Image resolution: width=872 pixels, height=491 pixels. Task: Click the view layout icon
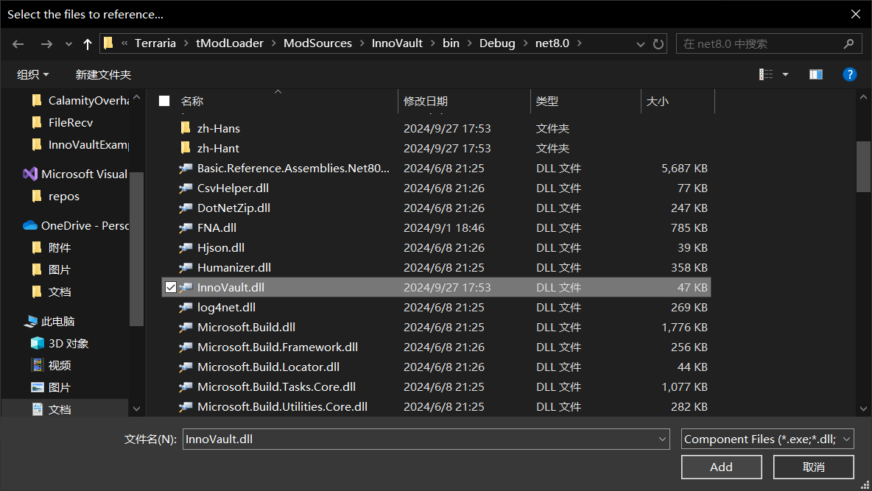point(766,74)
